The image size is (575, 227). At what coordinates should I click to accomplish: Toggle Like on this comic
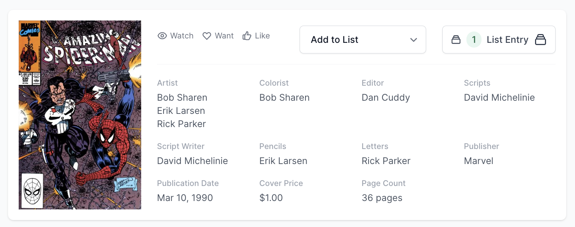point(256,36)
